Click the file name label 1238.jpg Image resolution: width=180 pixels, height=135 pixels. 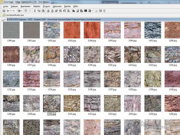click(x=132, y=90)
